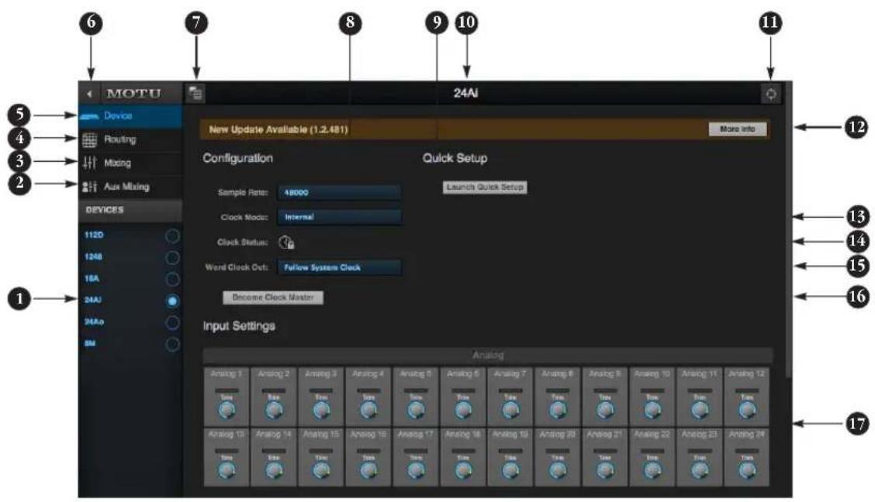Click the Analog 7 trim knob
The height and width of the screenshot is (502, 875).
[510, 411]
